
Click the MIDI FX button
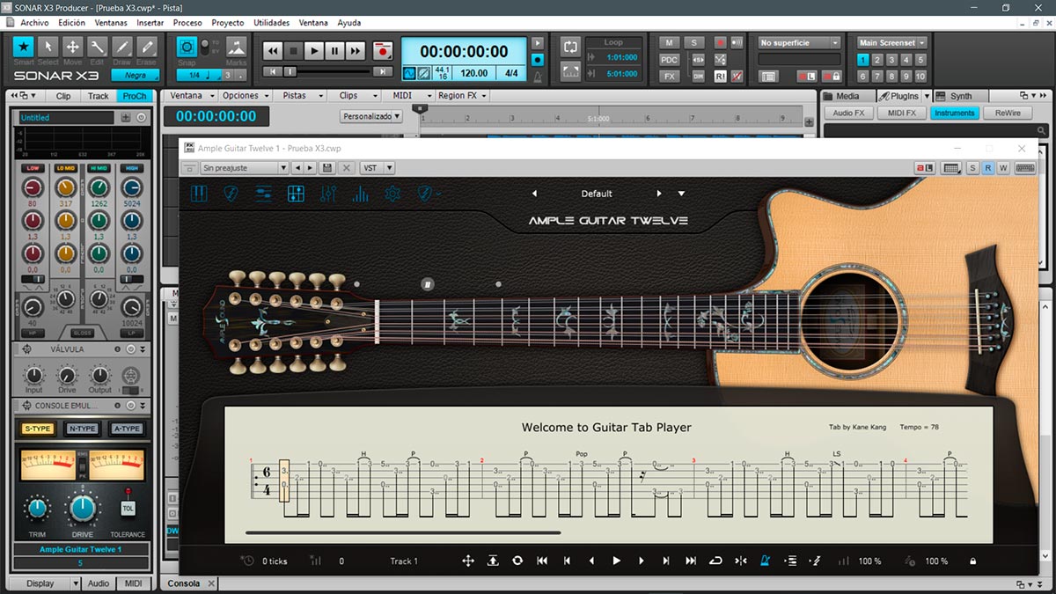pos(901,113)
